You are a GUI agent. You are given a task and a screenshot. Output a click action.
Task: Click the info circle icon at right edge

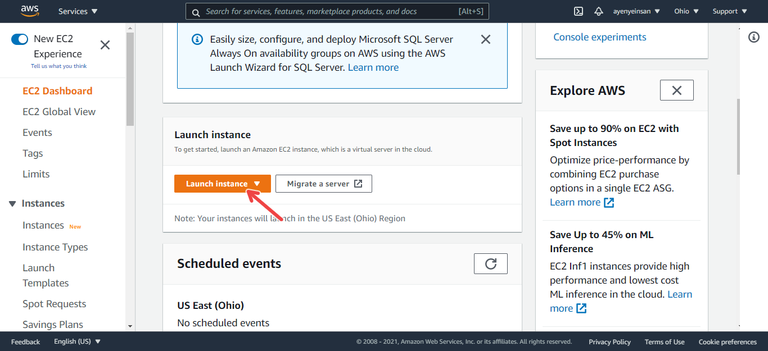[754, 37]
